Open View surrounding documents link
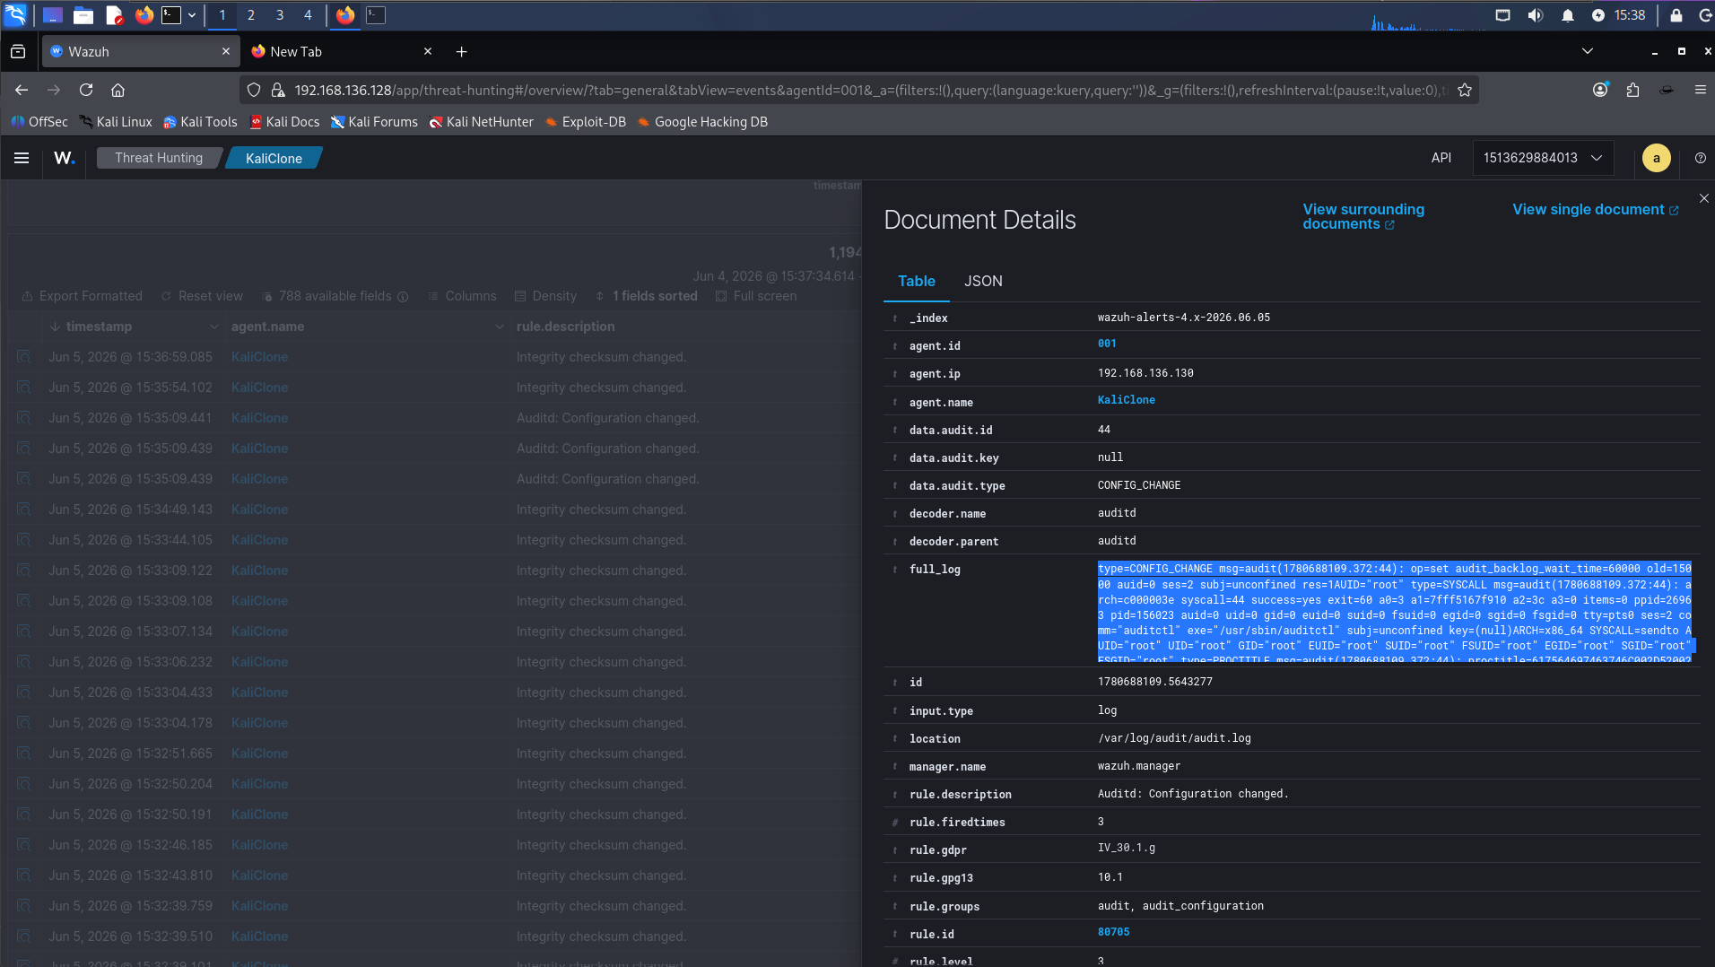Viewport: 1715px width, 967px height. tap(1363, 216)
